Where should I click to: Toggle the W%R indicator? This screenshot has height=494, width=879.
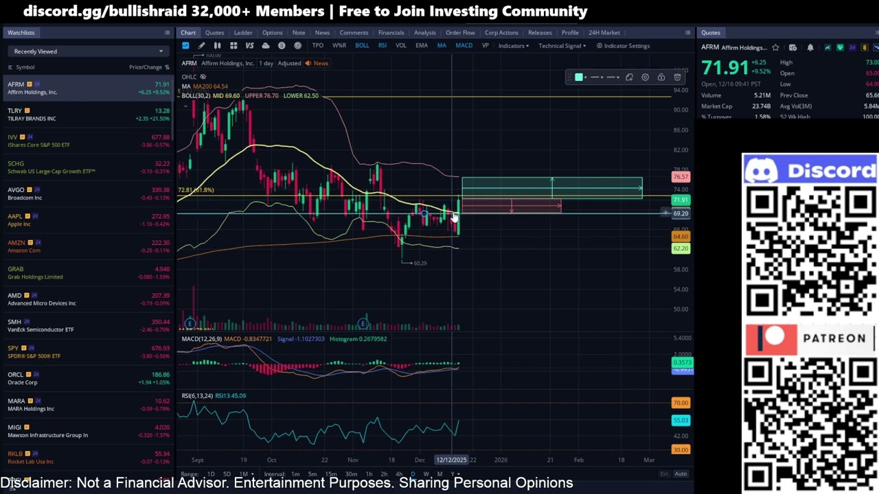(x=339, y=46)
